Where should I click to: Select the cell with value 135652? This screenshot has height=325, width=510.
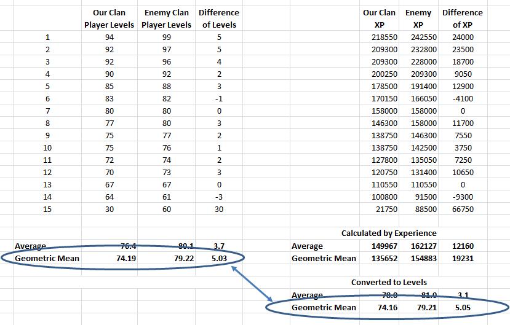click(x=384, y=259)
